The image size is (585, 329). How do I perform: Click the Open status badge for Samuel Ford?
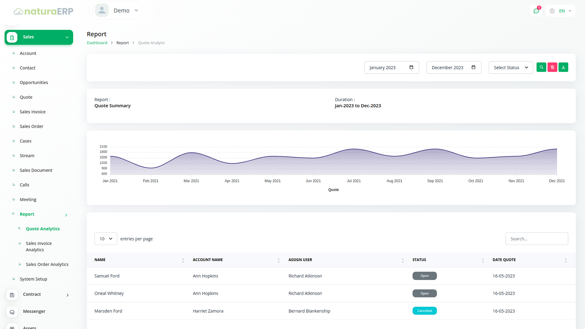coord(424,276)
